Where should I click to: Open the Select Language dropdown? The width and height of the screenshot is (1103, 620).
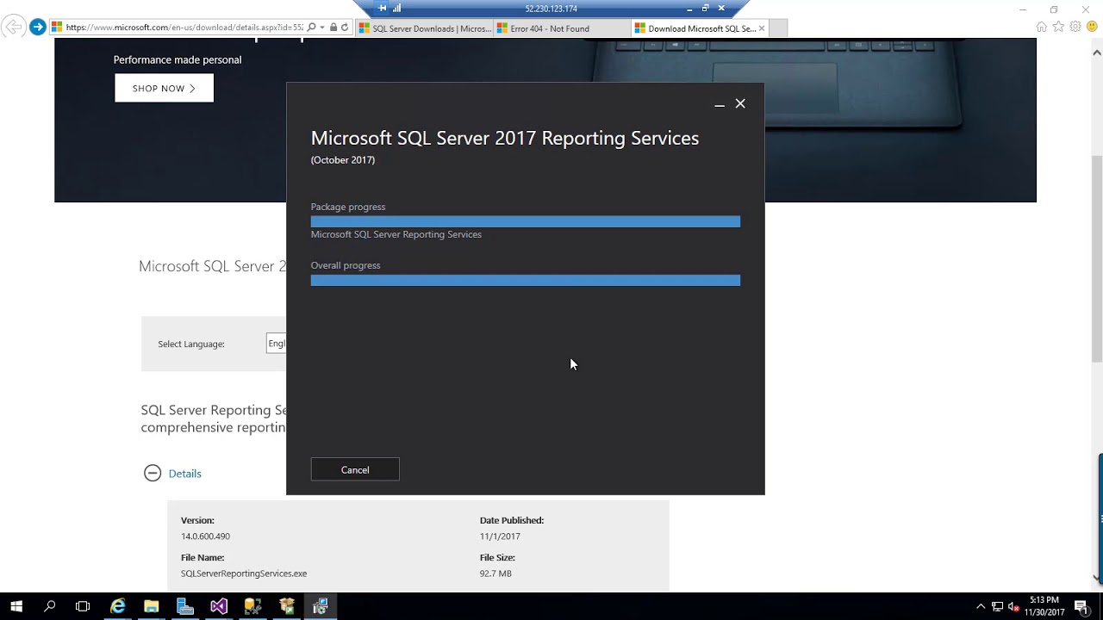click(277, 344)
